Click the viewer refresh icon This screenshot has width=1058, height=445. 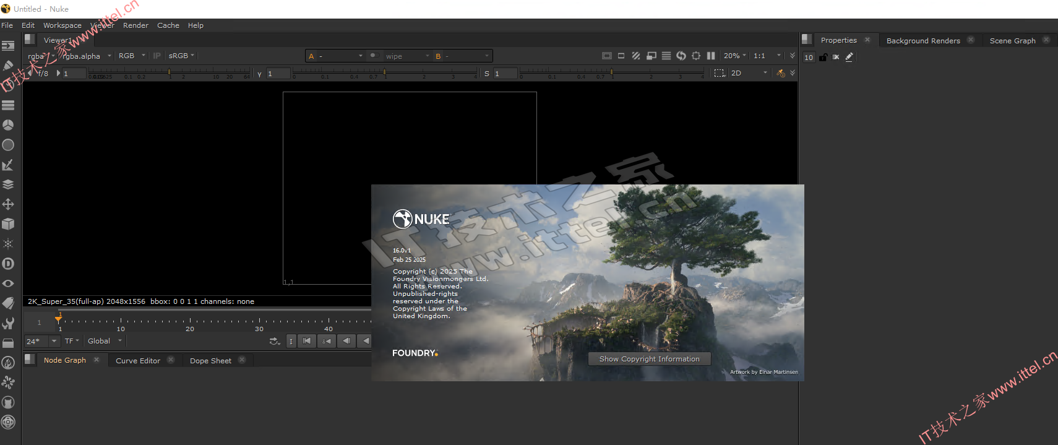click(681, 56)
